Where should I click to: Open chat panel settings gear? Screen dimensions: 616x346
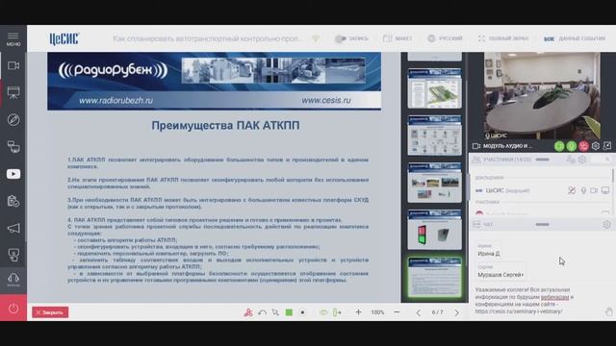pyautogui.click(x=606, y=224)
